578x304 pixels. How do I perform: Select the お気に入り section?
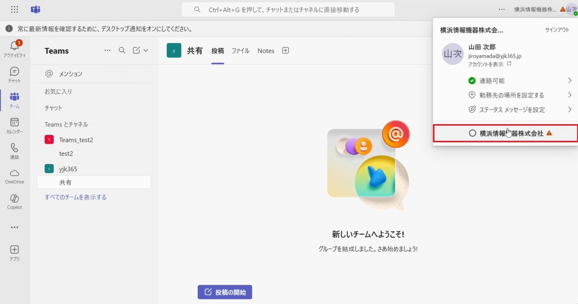click(58, 91)
